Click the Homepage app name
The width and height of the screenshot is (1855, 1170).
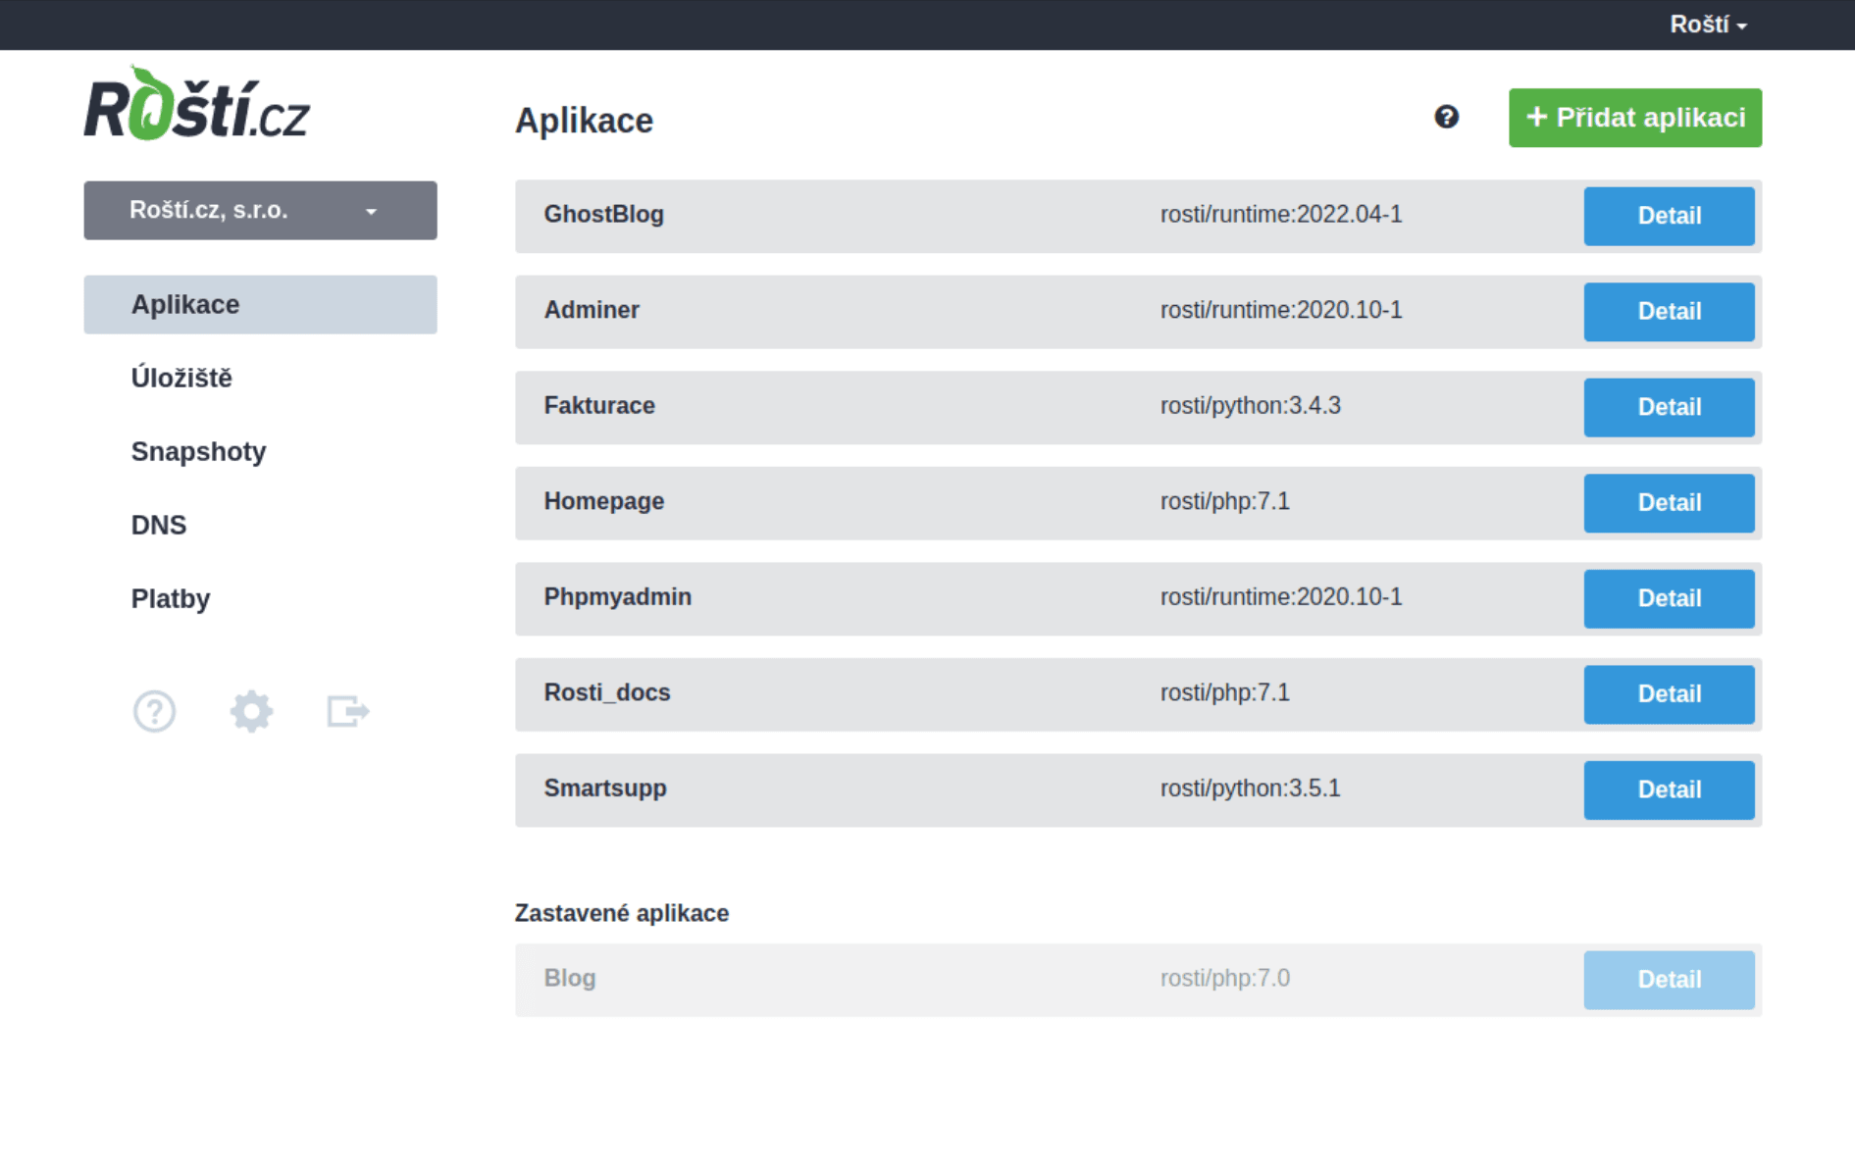click(603, 501)
